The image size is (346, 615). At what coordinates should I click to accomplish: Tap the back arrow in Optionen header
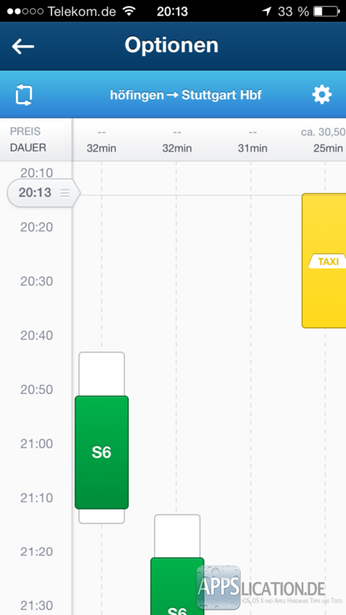23,46
